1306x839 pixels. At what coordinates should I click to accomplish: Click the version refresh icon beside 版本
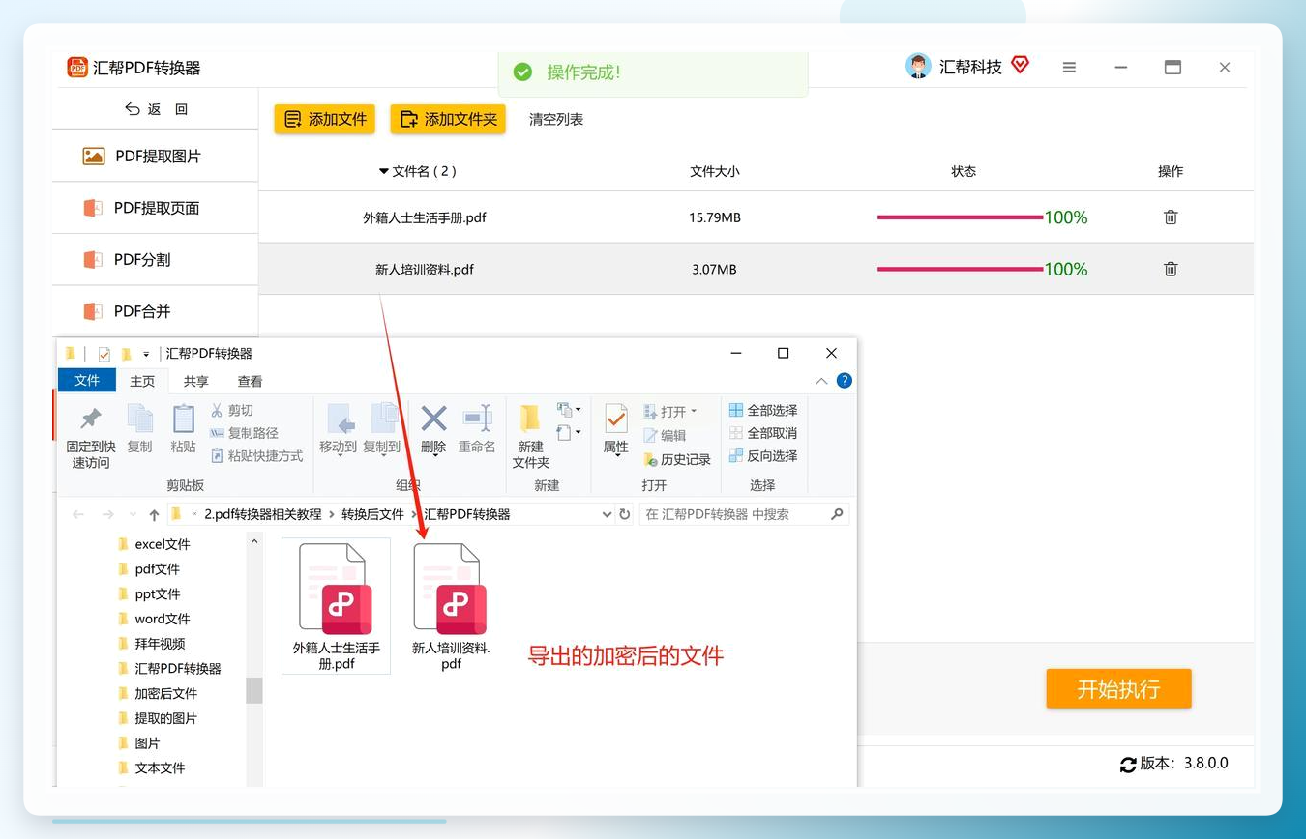coord(1128,764)
